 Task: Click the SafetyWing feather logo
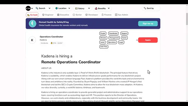coord(33,24)
